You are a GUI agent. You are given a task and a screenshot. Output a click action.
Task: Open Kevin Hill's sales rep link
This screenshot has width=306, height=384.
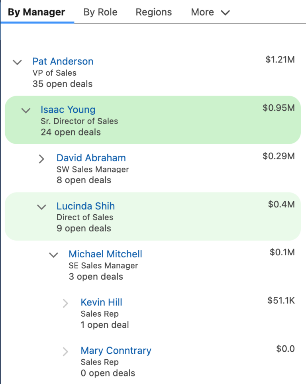coord(101,302)
